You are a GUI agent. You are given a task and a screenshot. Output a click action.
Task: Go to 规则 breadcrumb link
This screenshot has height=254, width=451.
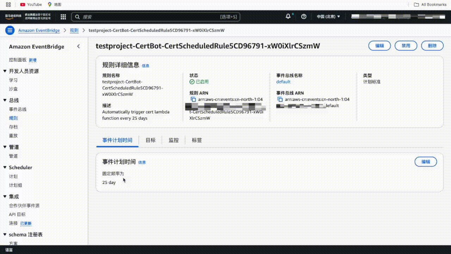tap(74, 30)
